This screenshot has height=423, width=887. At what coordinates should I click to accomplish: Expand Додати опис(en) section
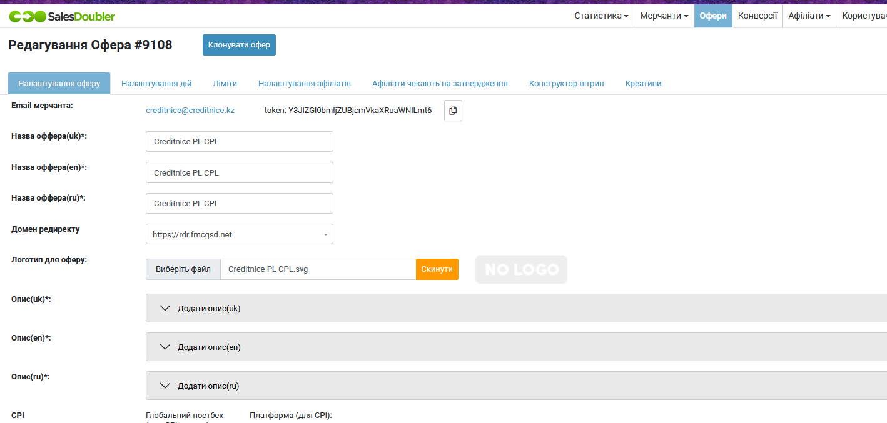516,347
